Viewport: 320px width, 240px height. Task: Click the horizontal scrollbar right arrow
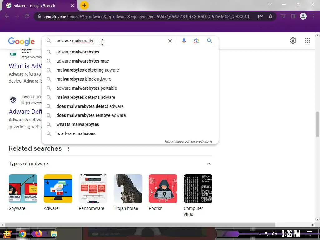point(312,225)
